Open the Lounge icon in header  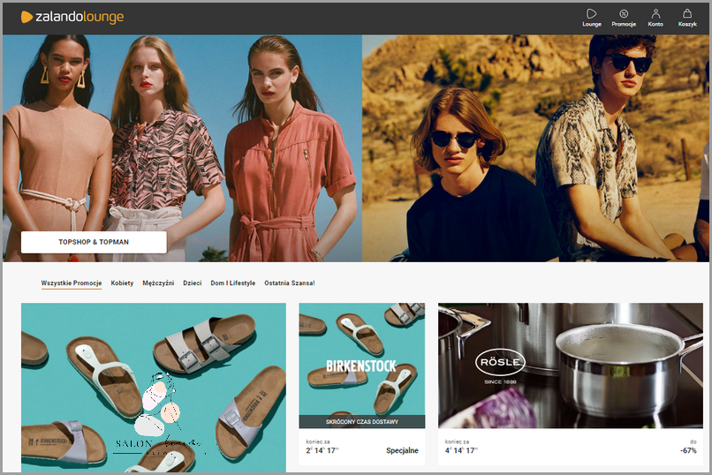592,18
